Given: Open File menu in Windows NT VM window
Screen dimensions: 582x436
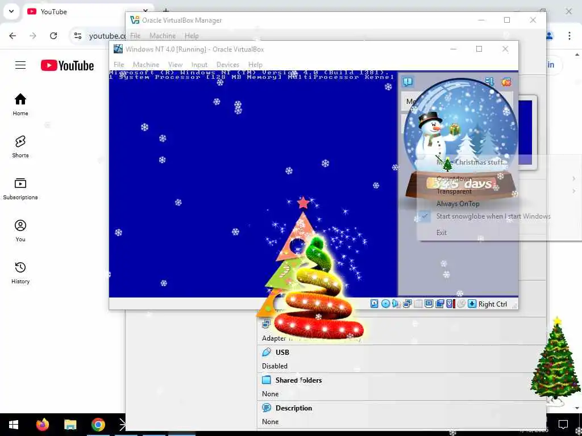Looking at the screenshot, I should point(119,65).
